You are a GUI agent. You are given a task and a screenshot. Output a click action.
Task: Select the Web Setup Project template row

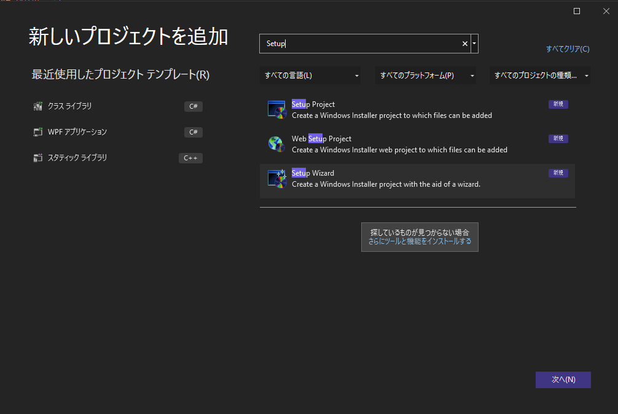tap(418, 143)
